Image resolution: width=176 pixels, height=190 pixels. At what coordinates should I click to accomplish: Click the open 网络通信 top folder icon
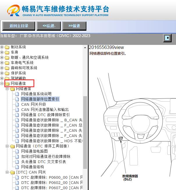coord(7,84)
